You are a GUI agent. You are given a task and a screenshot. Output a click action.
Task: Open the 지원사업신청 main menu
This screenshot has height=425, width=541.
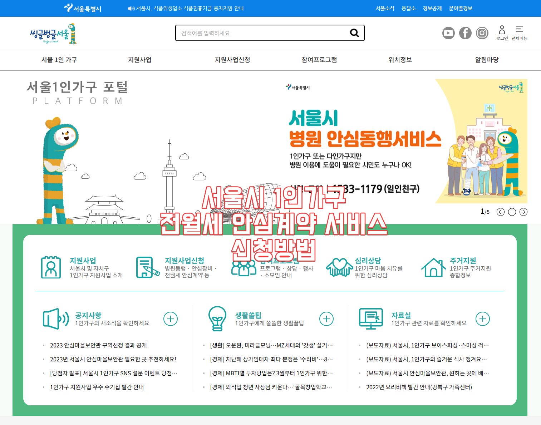tap(232, 60)
